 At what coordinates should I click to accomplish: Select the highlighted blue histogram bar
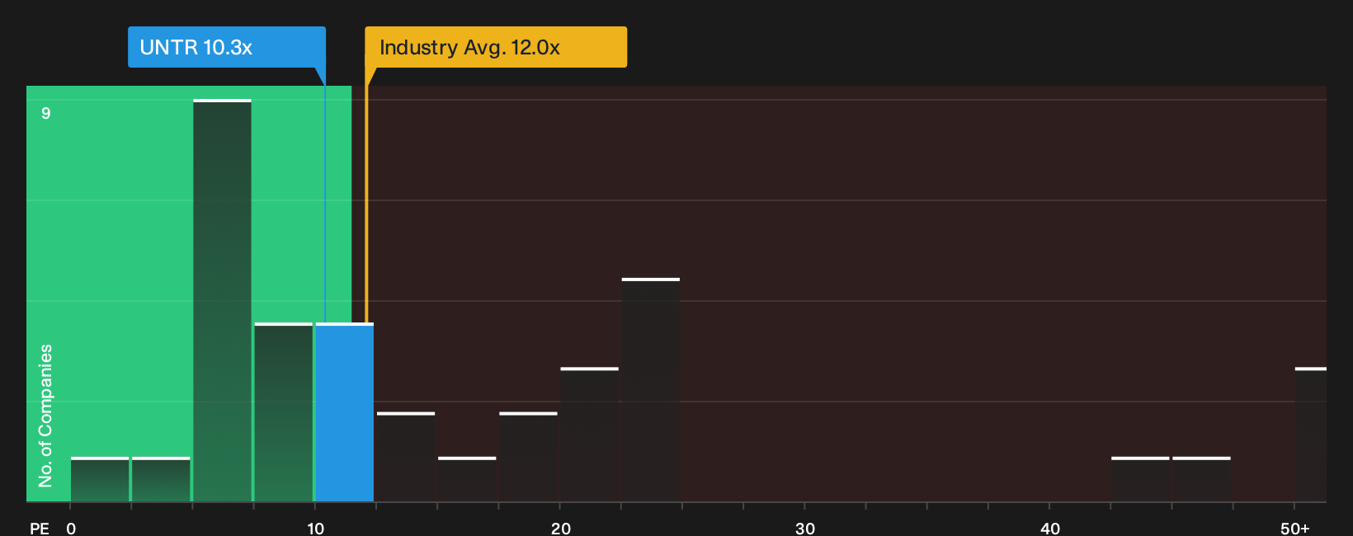tap(345, 412)
